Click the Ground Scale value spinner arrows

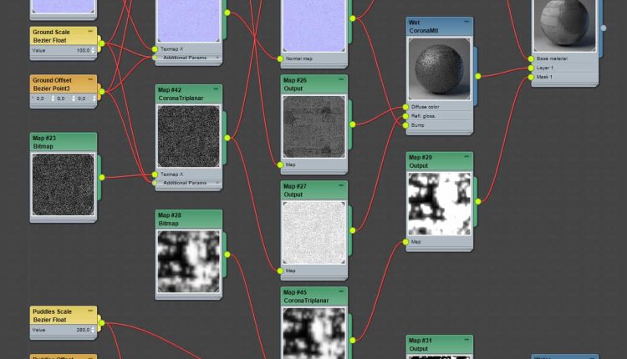93,50
